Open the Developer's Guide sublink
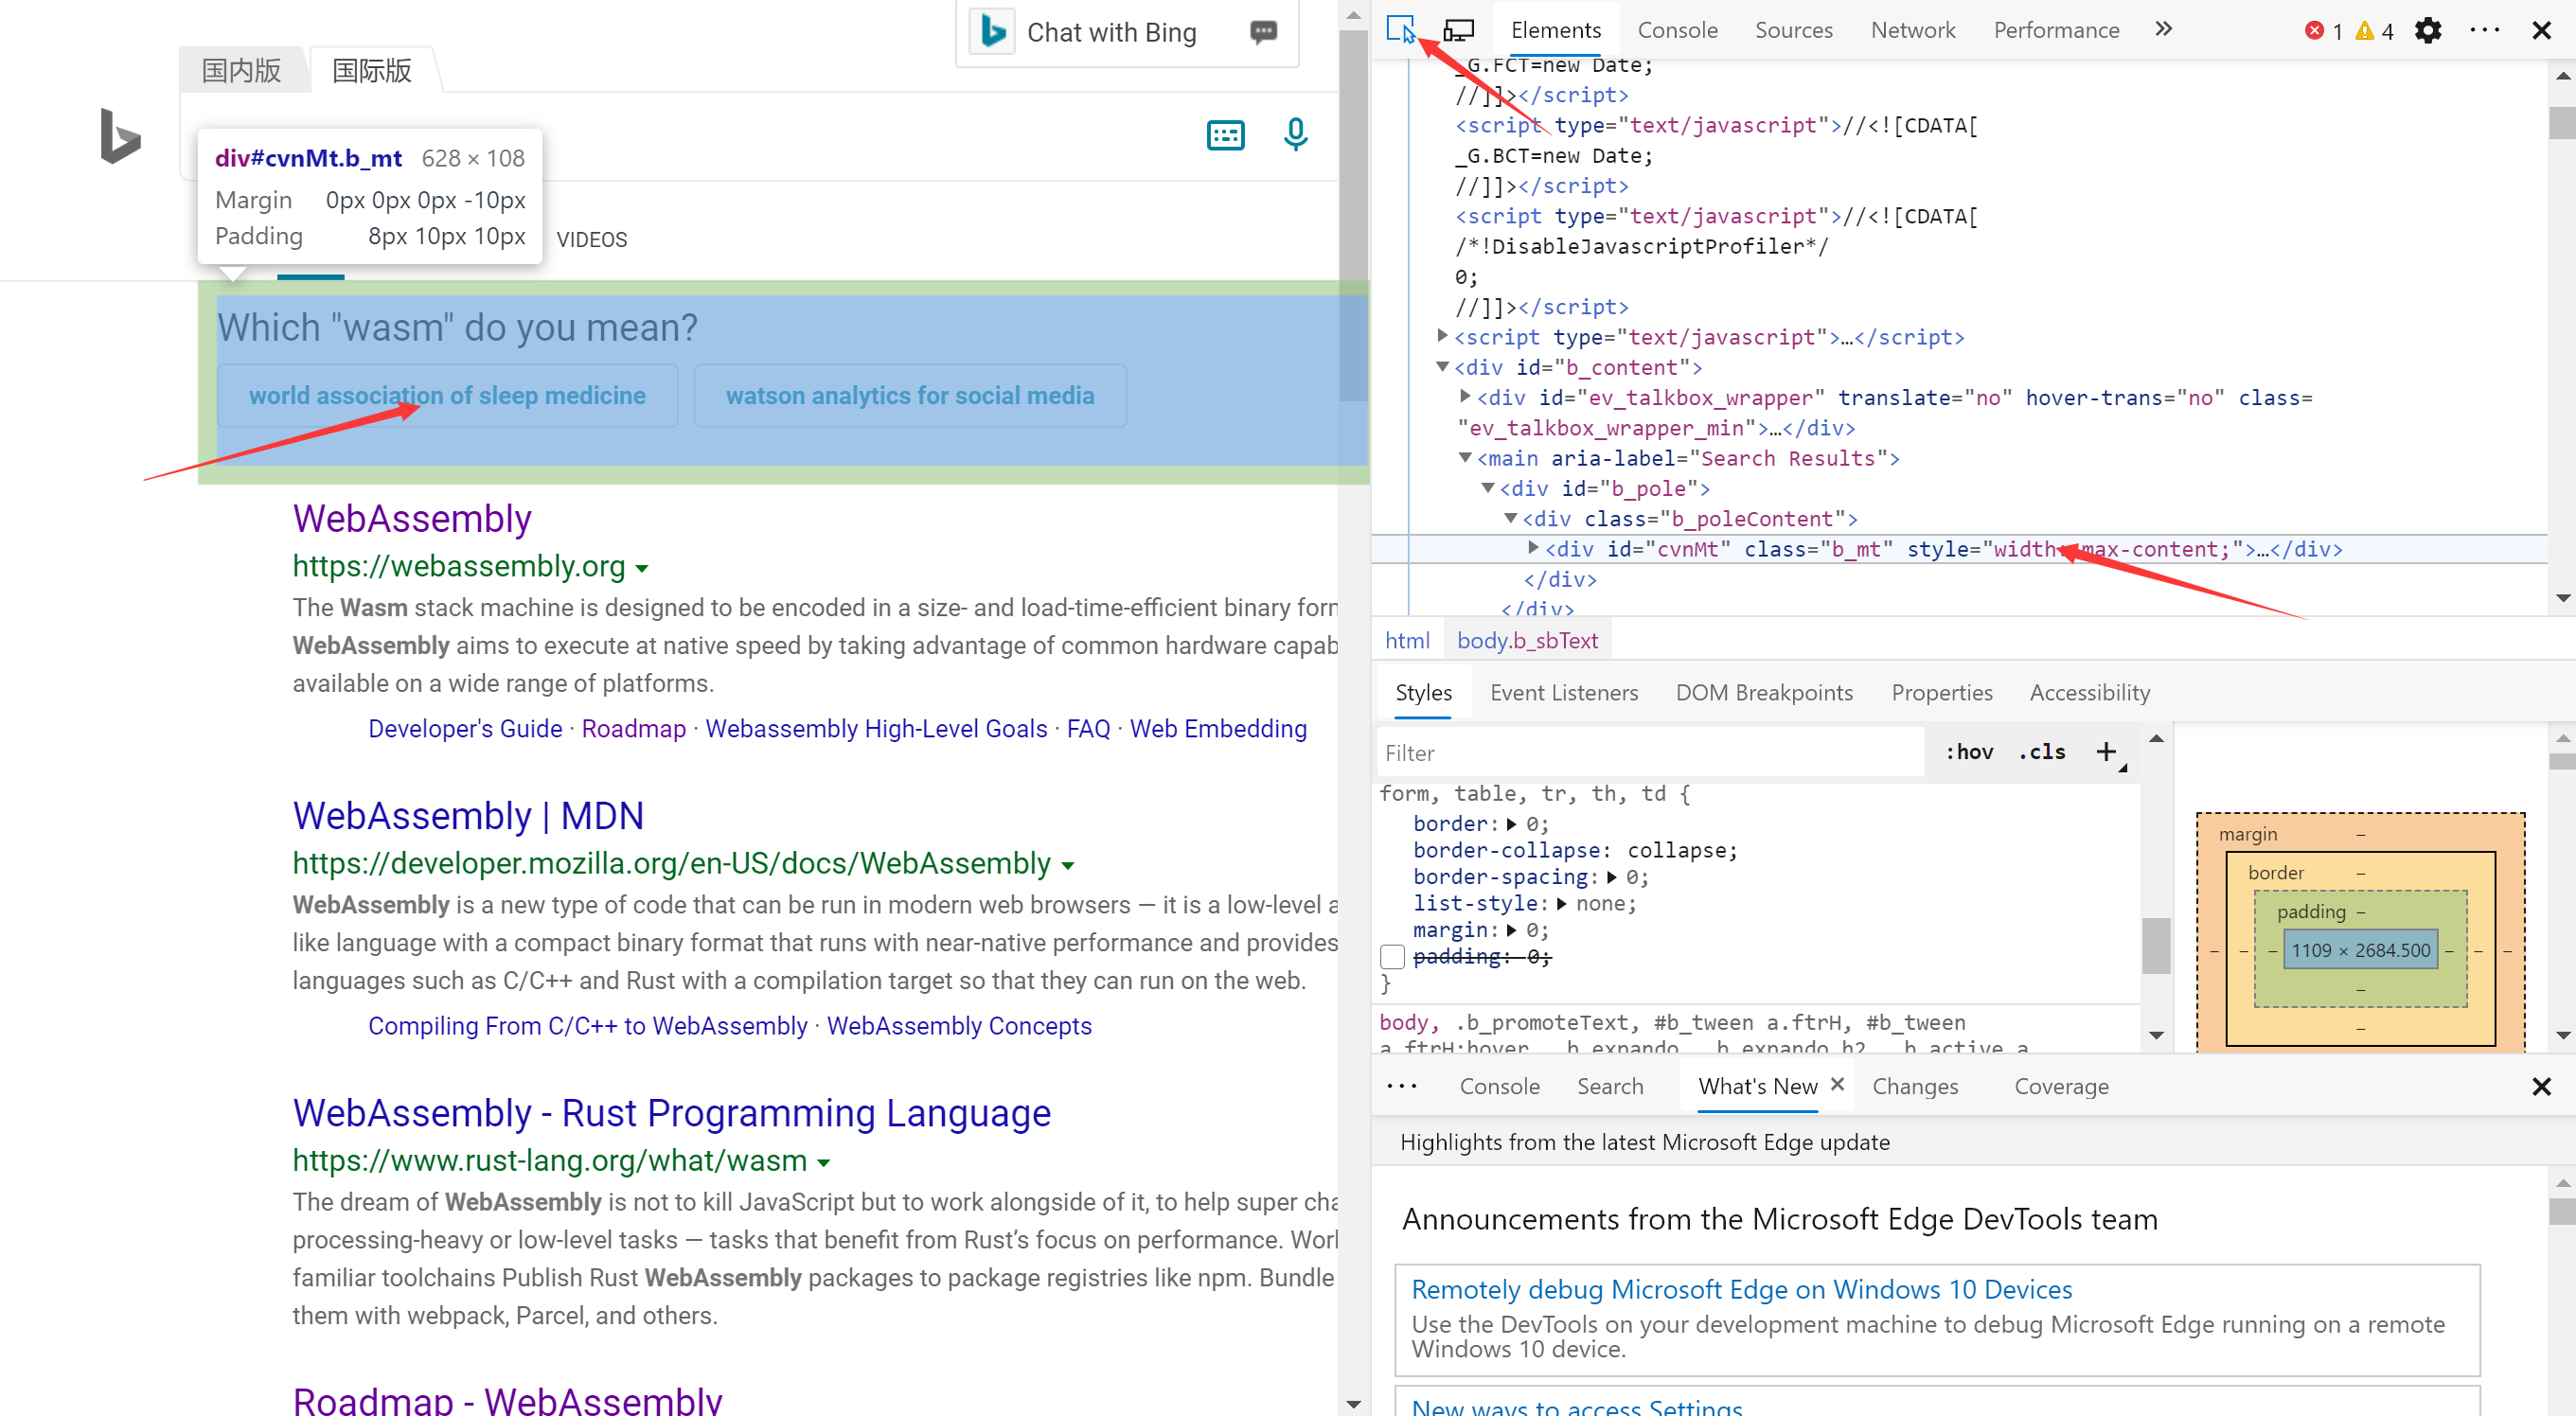The height and width of the screenshot is (1416, 2576). (x=465, y=728)
